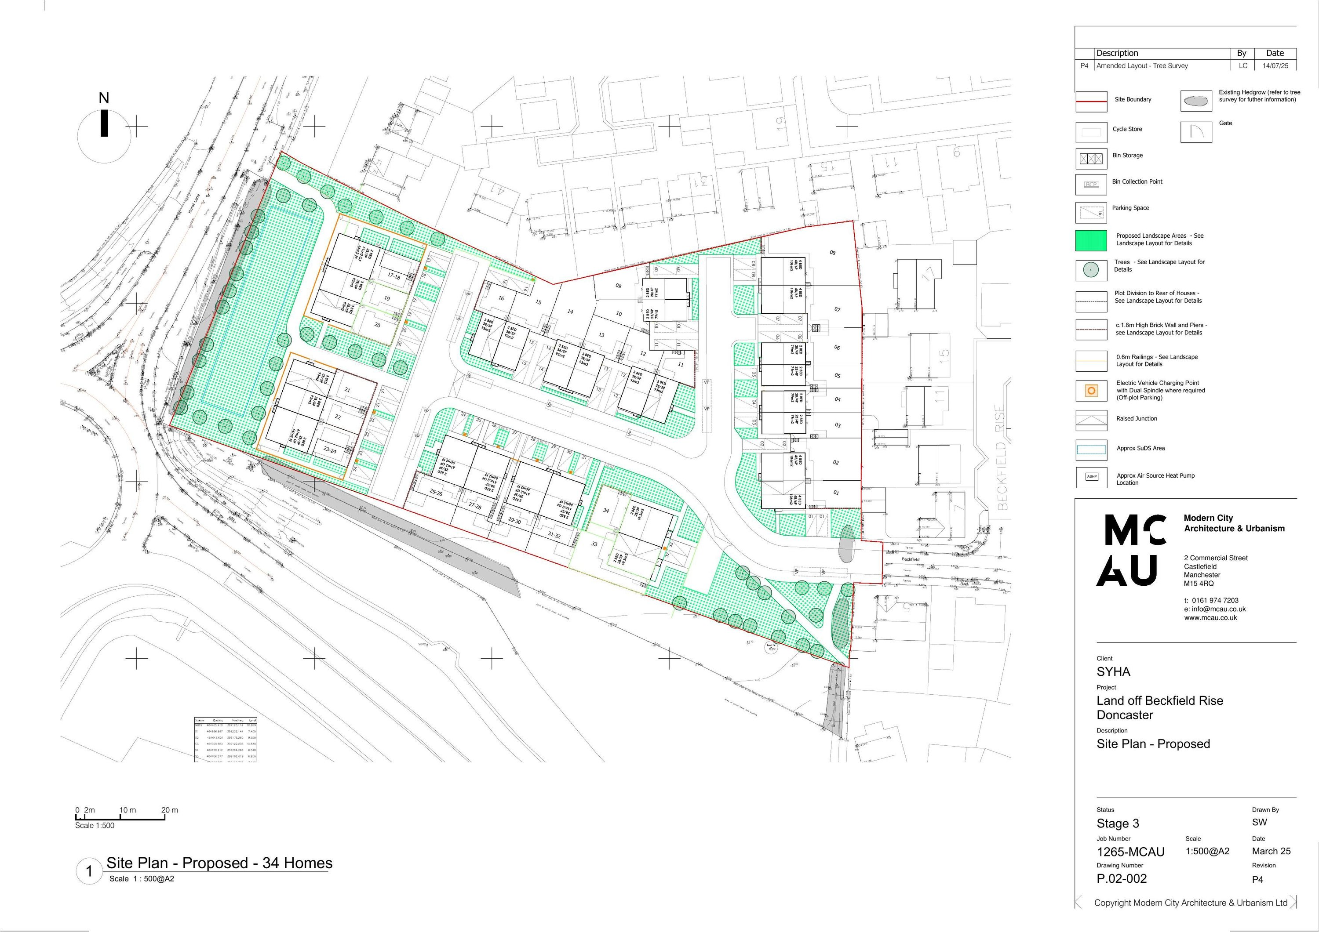1319x932 pixels.
Task: Click the Cycle Store legend symbol
Action: (x=1091, y=132)
